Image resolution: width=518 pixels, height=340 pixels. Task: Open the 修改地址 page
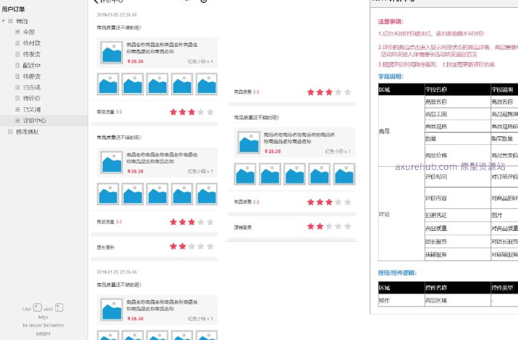[27, 132]
